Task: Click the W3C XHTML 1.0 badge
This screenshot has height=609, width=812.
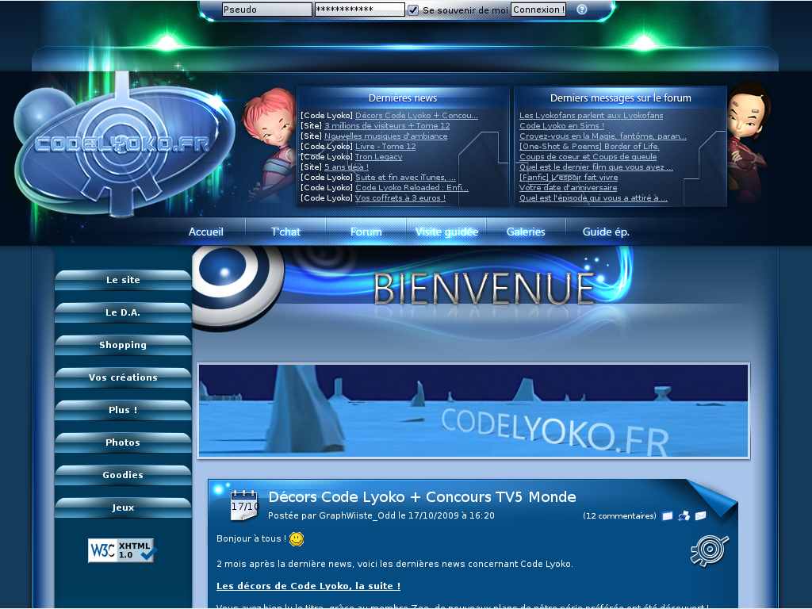Action: coord(121,550)
